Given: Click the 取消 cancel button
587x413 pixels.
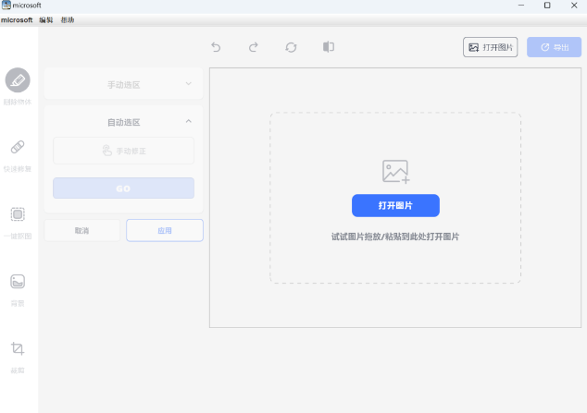Looking at the screenshot, I should click(81, 230).
